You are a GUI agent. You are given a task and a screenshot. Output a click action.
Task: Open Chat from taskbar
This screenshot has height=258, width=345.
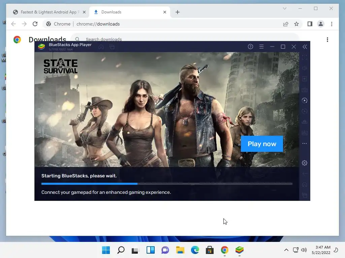[x=165, y=250]
